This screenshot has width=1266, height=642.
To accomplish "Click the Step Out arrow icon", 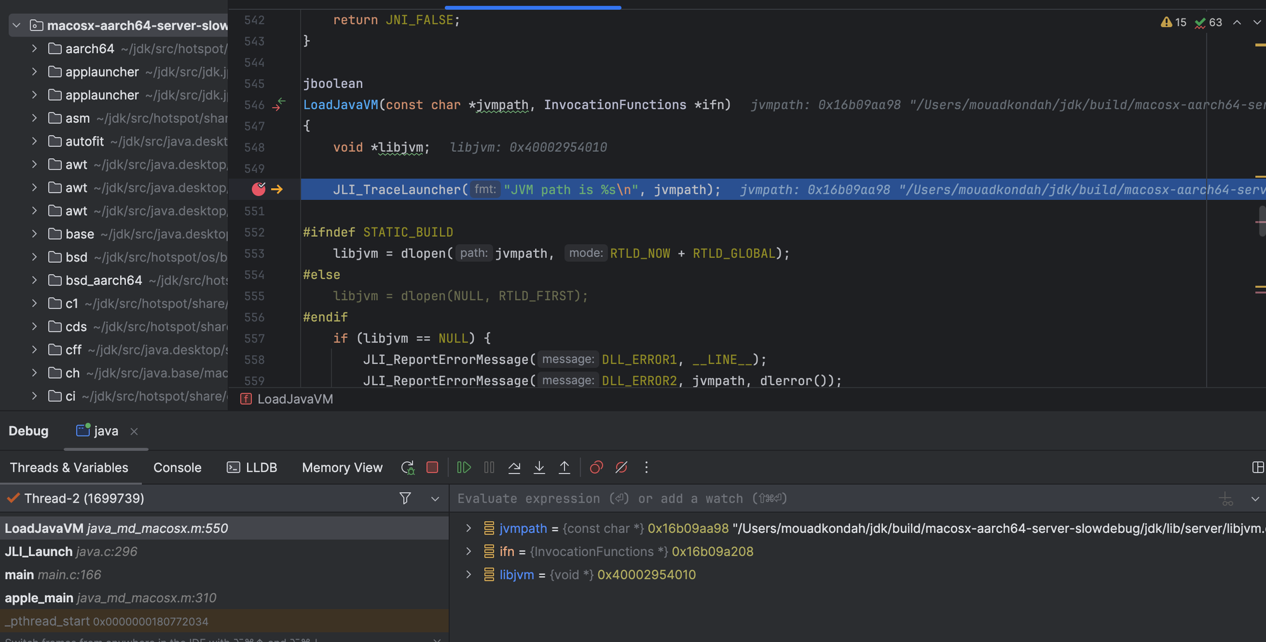I will (564, 467).
